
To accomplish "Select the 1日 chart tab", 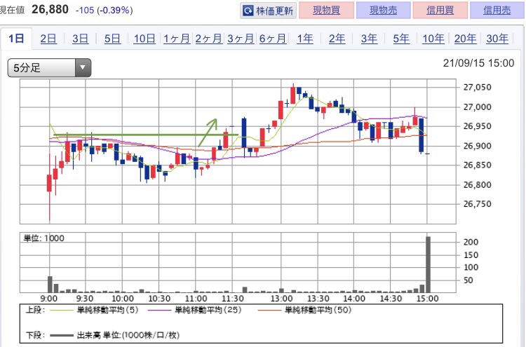I will point(16,39).
